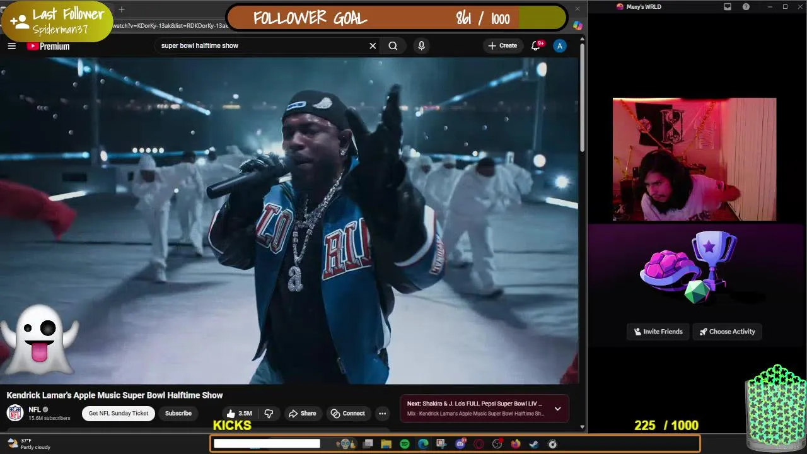Like the Kendrick Lamar halftime video
This screenshot has height=454, width=807.
click(x=238, y=414)
